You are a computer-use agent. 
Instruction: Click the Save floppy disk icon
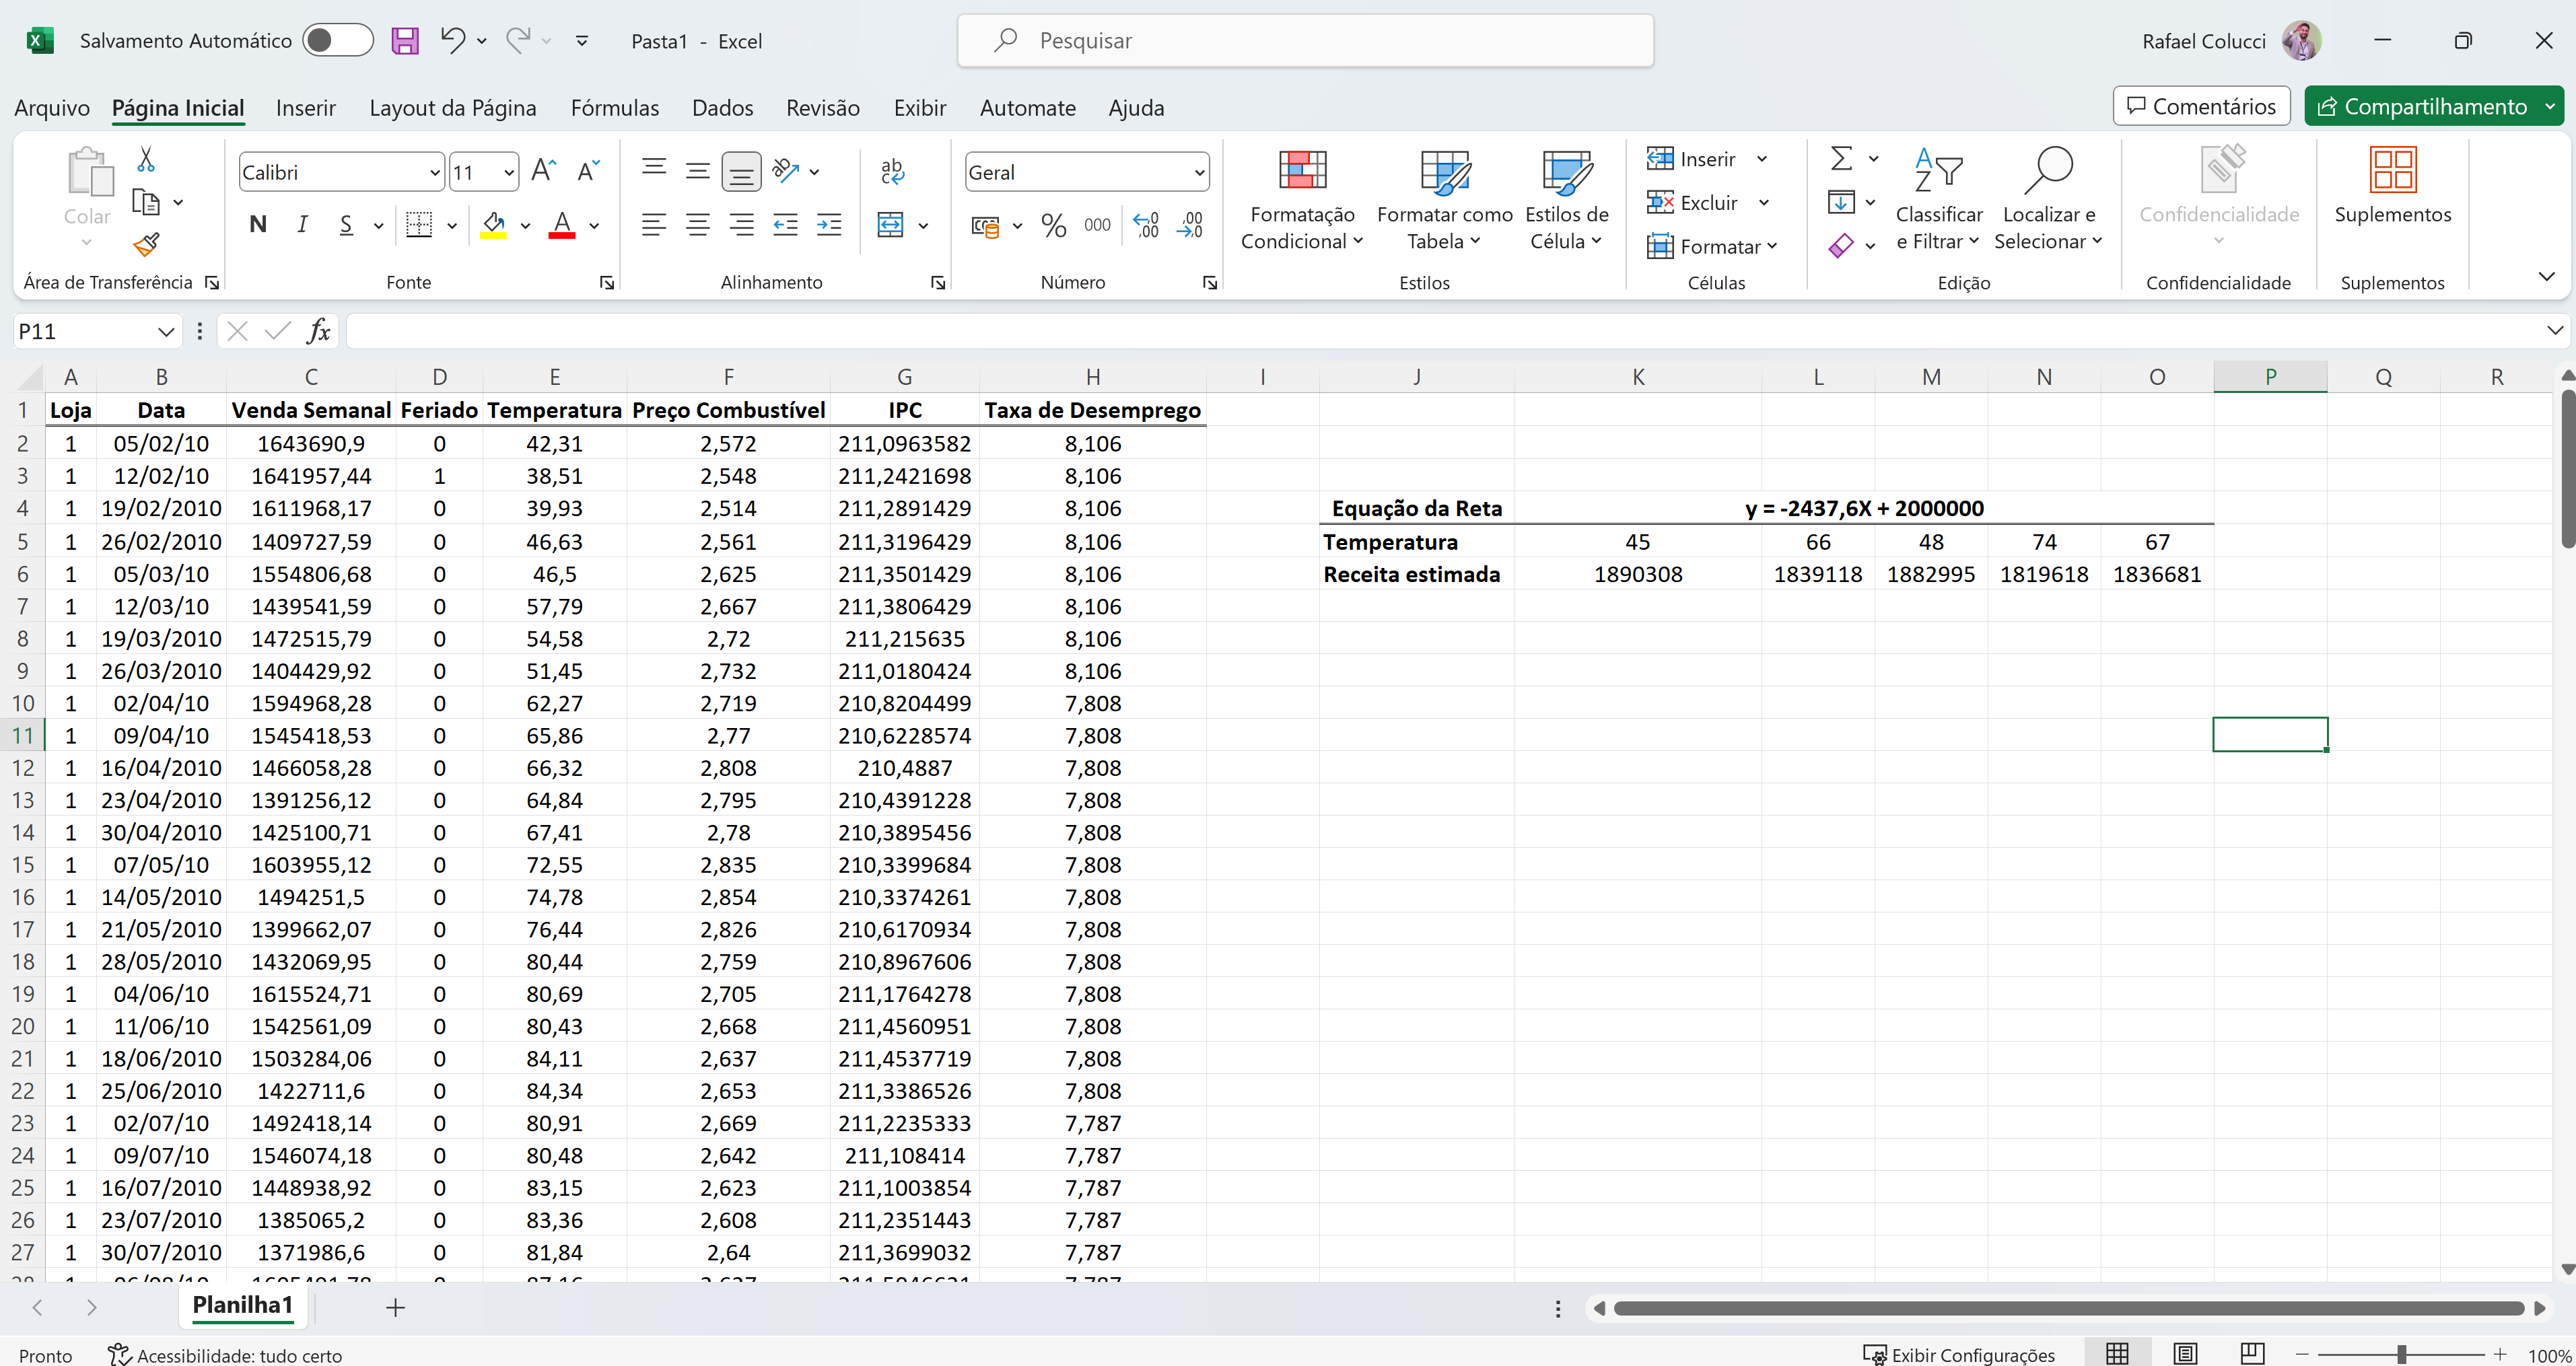405,41
